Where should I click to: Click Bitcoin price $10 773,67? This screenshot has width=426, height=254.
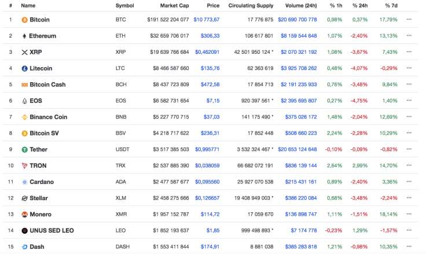(x=207, y=20)
